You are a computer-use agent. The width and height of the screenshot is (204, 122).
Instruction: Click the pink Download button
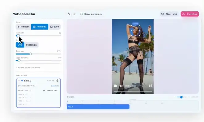click(x=190, y=14)
